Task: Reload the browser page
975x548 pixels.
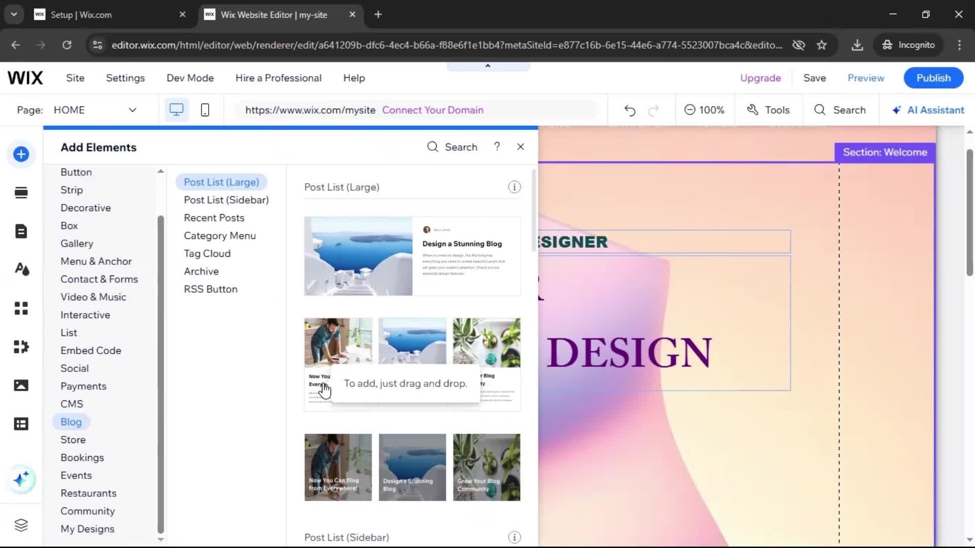Action: tap(67, 45)
